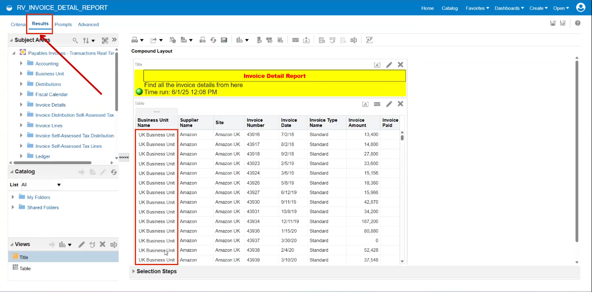Save the analysis using the save icon
The image size is (592, 292).
[x=553, y=23]
